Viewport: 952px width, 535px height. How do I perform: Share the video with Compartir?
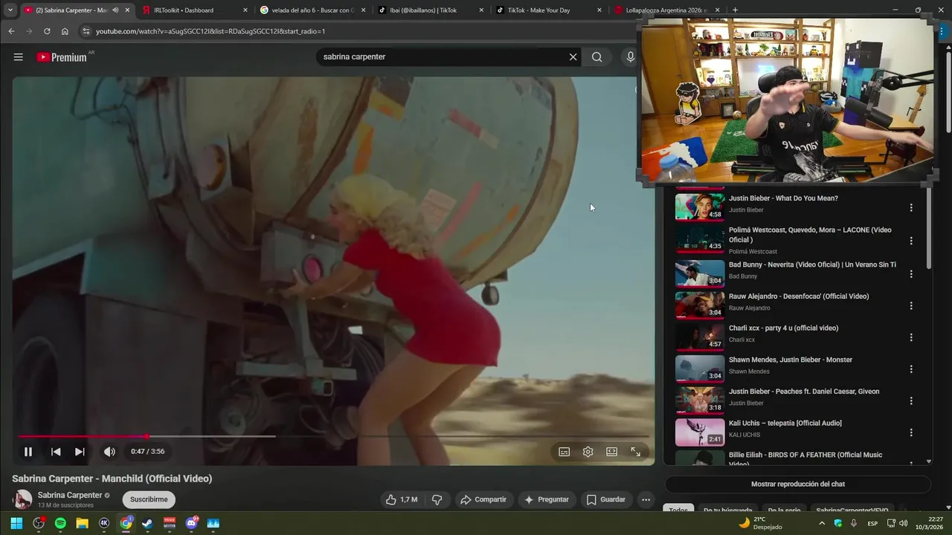[x=483, y=499]
